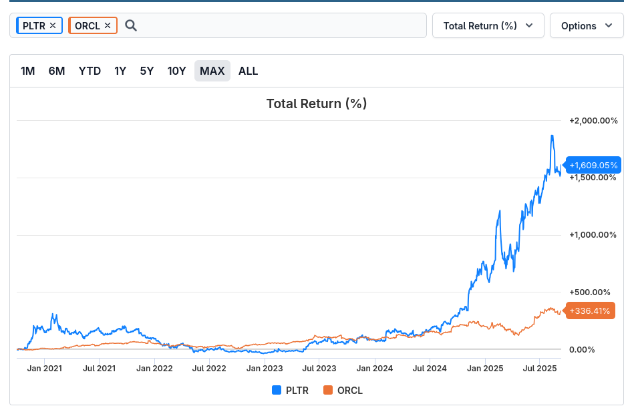Image resolution: width=630 pixels, height=416 pixels.
Task: Click the ORCL ticker chip text
Action: [x=88, y=25]
